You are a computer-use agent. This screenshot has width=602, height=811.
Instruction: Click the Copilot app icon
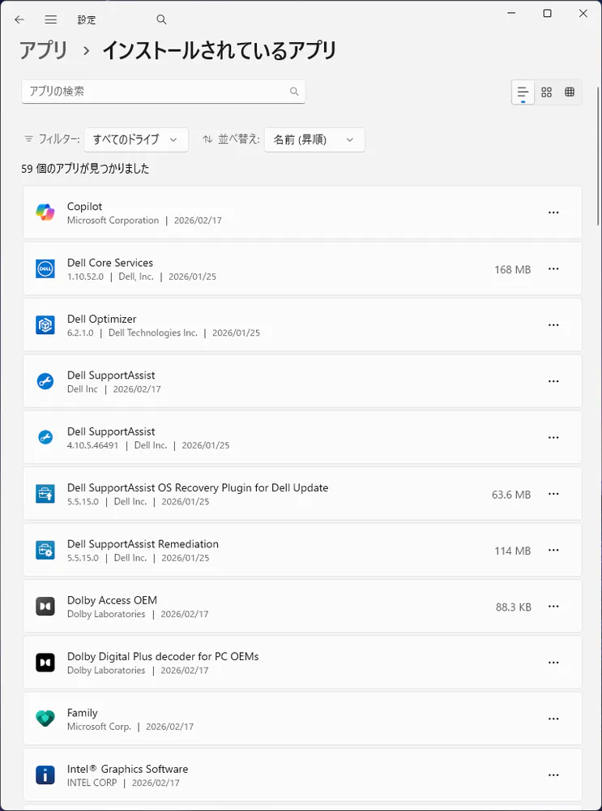point(45,212)
